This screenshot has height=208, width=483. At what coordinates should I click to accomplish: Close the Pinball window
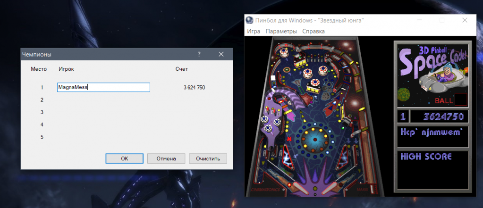pos(465,20)
